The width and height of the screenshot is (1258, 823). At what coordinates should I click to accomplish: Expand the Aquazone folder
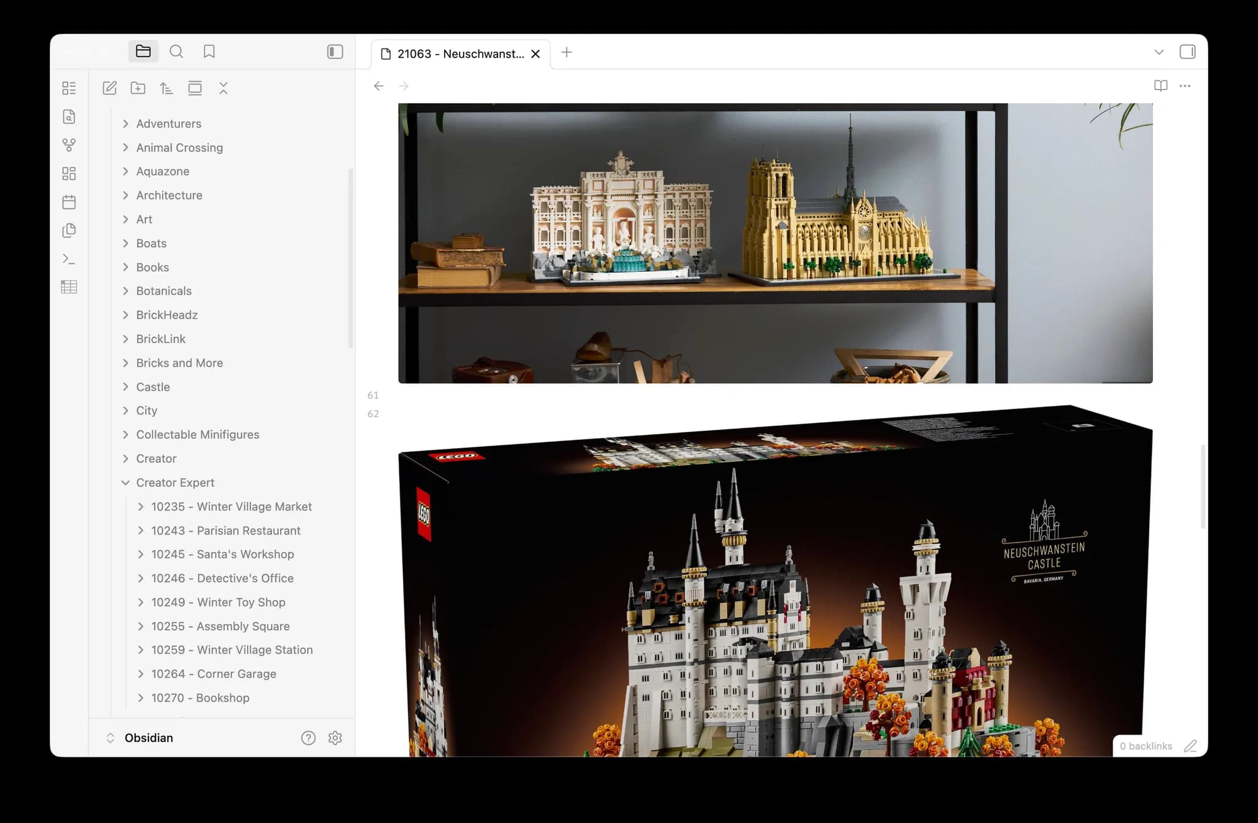[x=163, y=172]
